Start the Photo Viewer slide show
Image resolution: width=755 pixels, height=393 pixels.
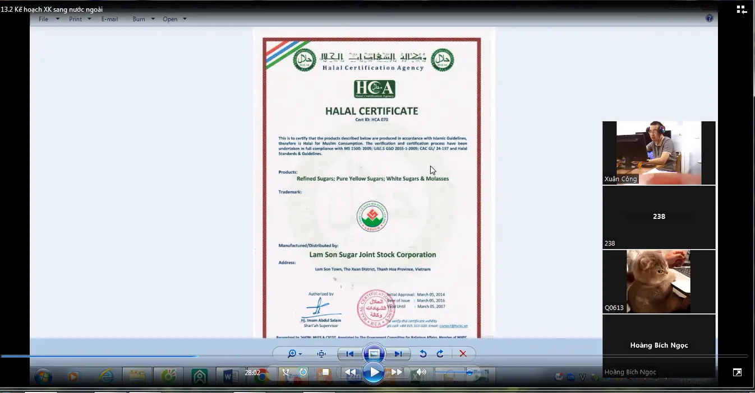click(374, 354)
